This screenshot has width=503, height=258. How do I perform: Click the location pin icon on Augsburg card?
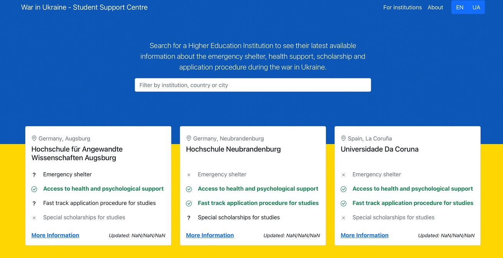pos(34,138)
